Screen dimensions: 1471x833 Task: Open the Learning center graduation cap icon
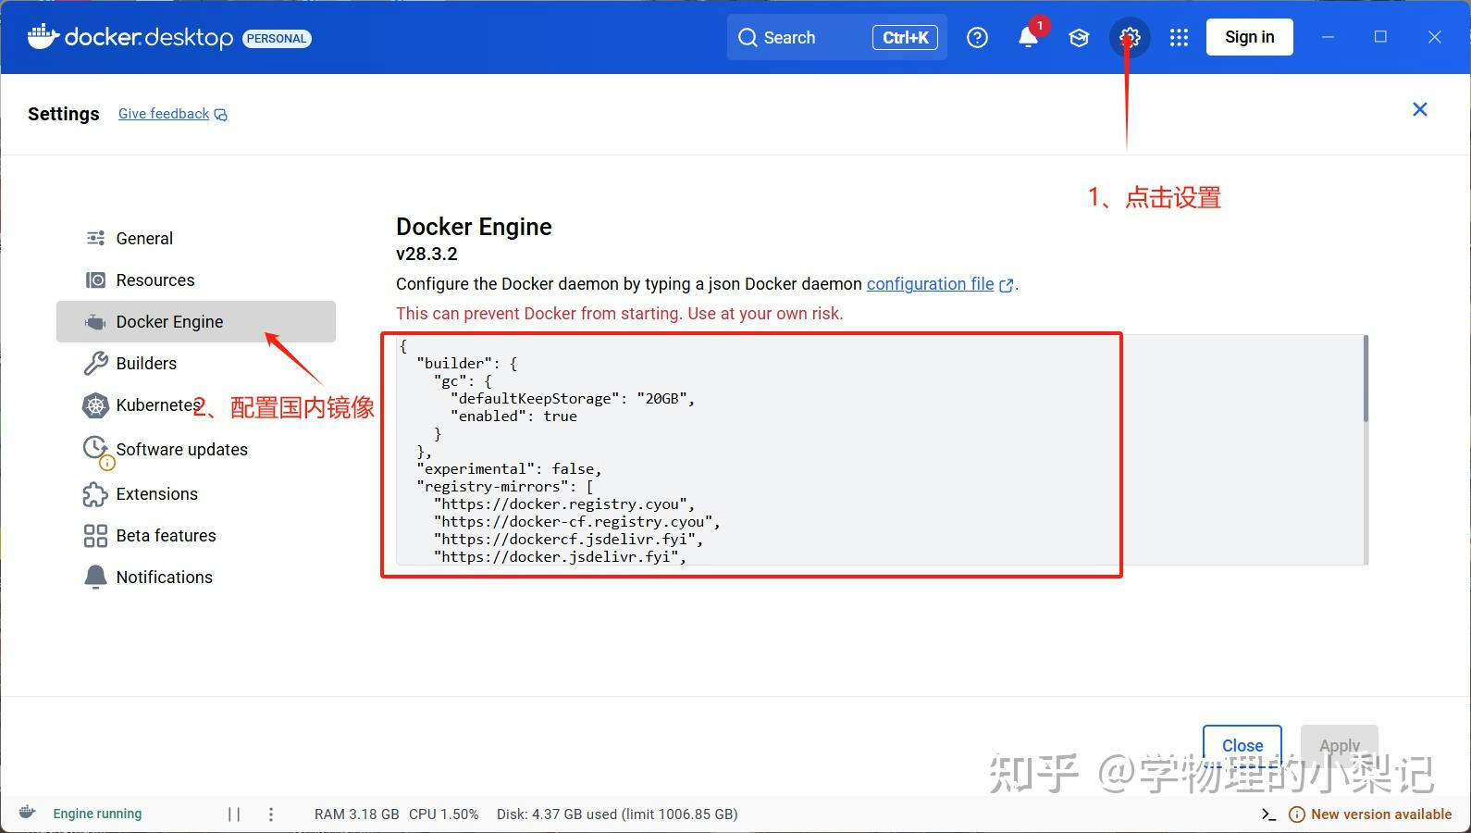pyautogui.click(x=1079, y=38)
